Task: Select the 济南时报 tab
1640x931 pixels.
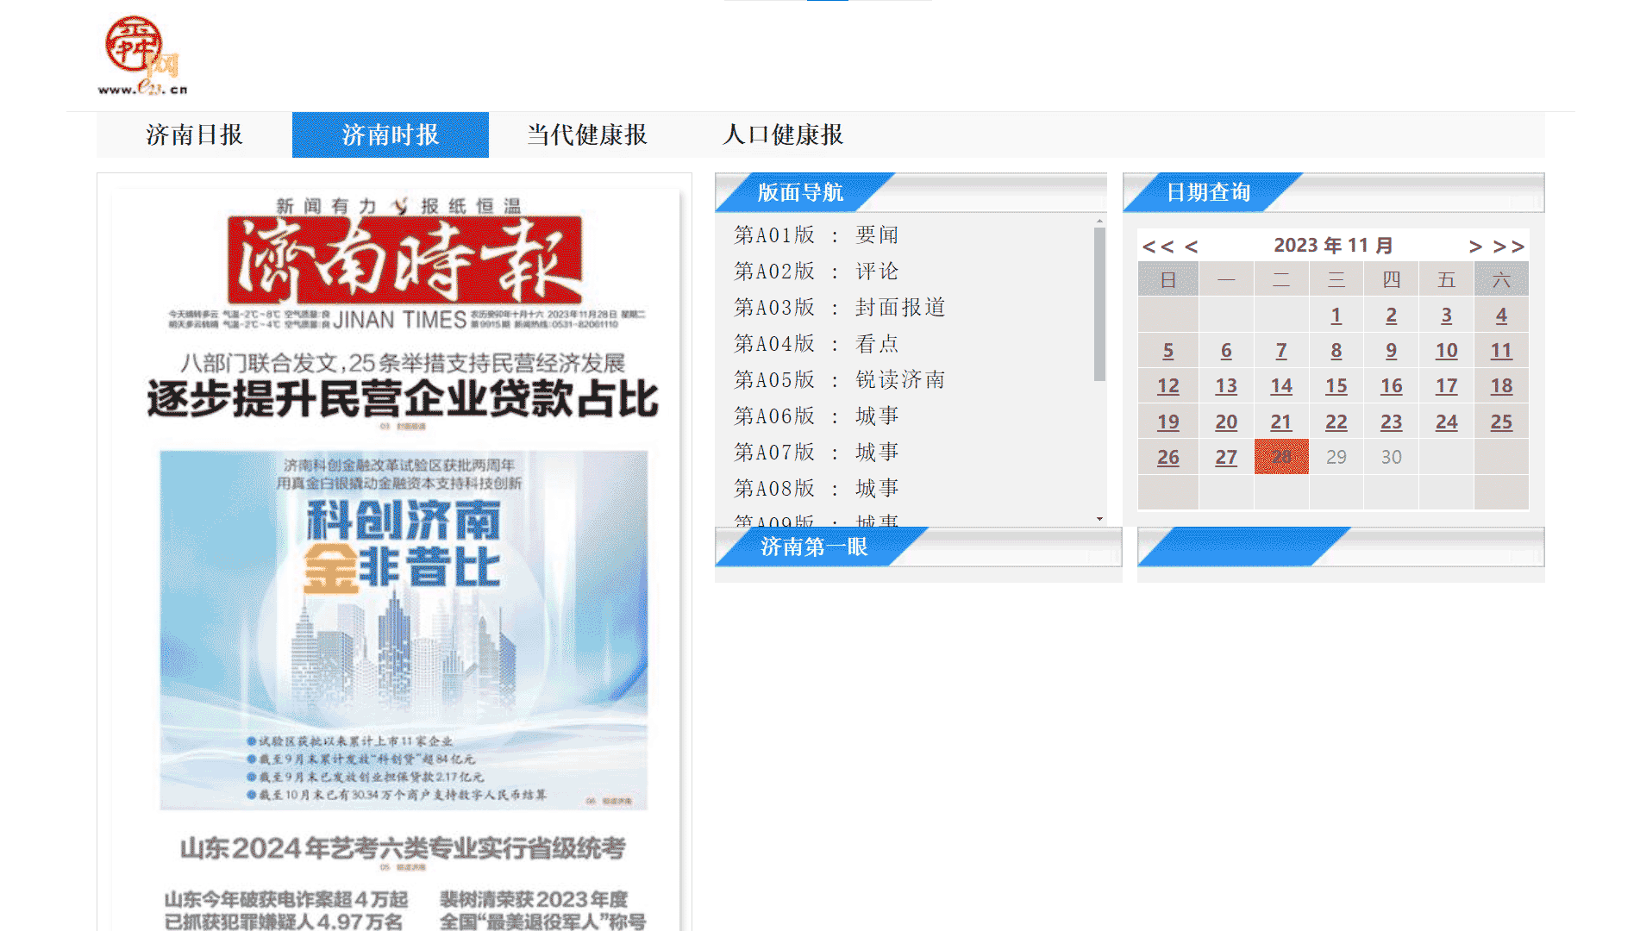Action: coord(391,134)
